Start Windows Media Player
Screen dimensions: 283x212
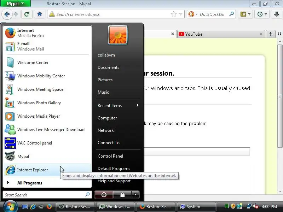coord(47,116)
